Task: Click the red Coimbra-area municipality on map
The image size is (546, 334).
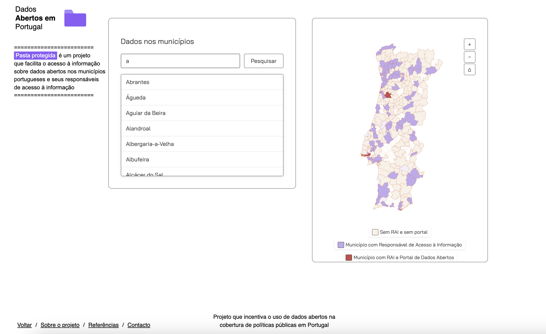Action: pyautogui.click(x=388, y=95)
